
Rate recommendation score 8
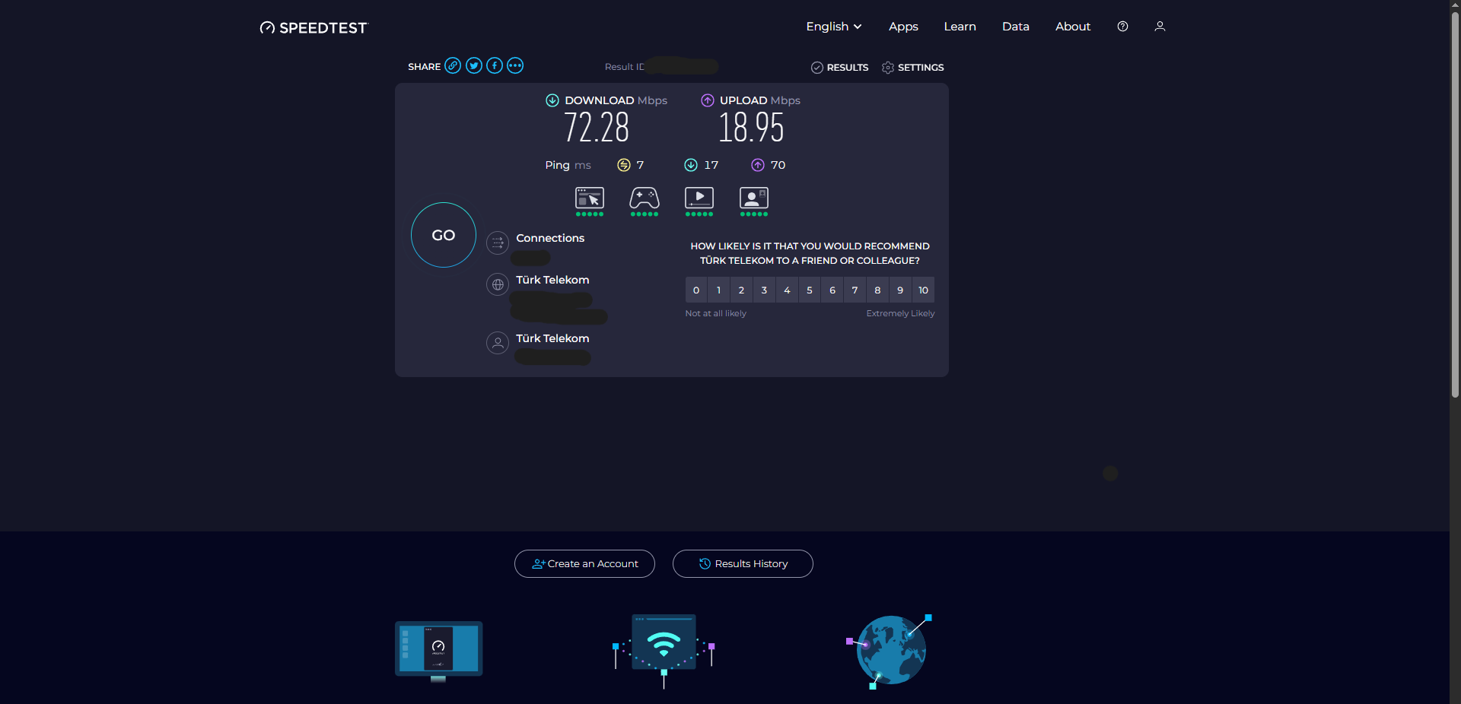pyautogui.click(x=877, y=290)
